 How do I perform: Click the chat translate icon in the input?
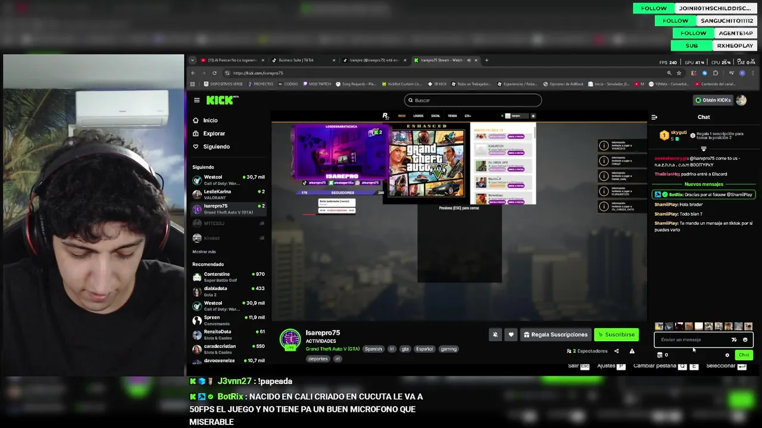pyautogui.click(x=734, y=339)
